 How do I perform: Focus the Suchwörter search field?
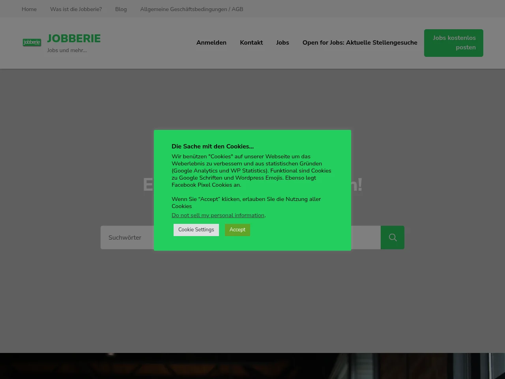click(x=127, y=237)
